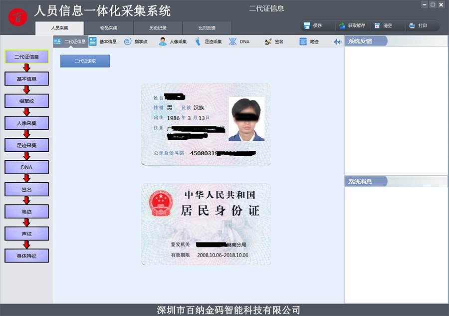Select the 笔迹 sub-tab label

(x=314, y=42)
